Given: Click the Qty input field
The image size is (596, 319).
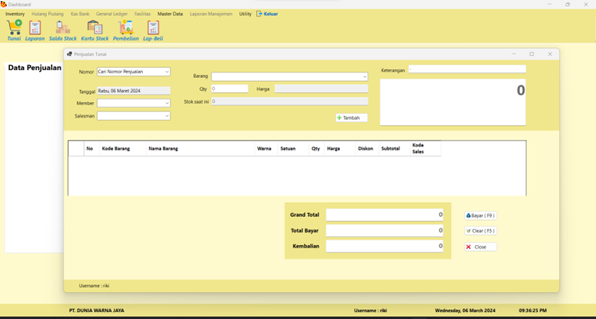Looking at the screenshot, I should [x=229, y=89].
